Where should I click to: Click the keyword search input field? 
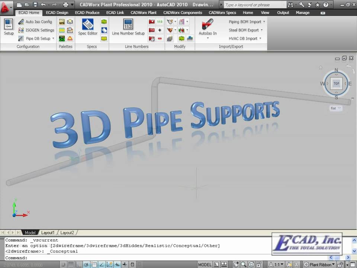pos(255,5)
